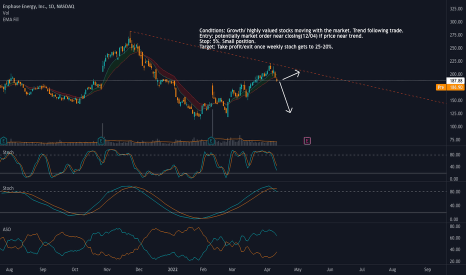Image resolution: width=466 pixels, height=275 pixels.
Task: Click the Entry annotation text line
Action: (281, 36)
